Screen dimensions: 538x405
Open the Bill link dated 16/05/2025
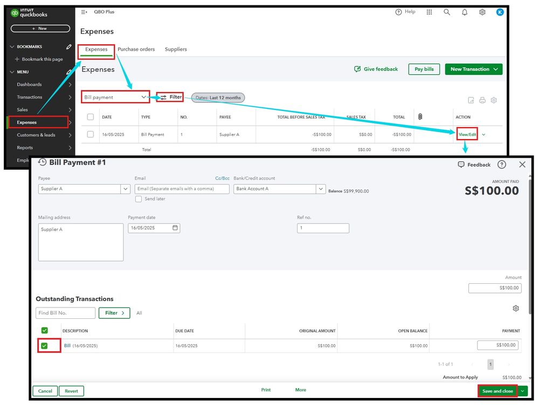tap(67, 346)
